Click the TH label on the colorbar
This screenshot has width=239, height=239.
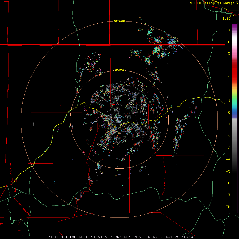228,207
